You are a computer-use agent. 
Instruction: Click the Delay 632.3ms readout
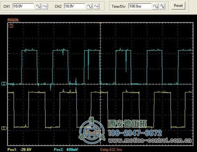[x=111, y=150]
